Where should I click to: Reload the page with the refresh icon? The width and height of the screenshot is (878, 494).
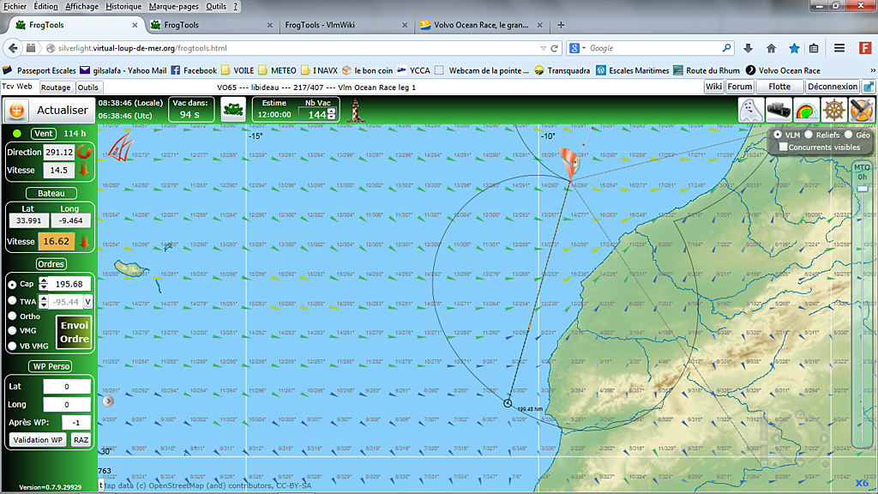tap(555, 48)
